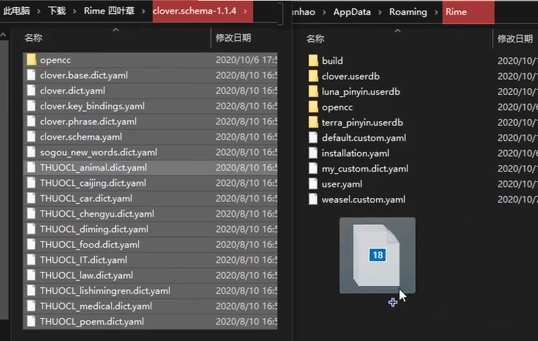The image size is (538, 341).
Task: Expand the chevron after clover.schema-1.1.4 breadcrumb
Action: click(245, 11)
